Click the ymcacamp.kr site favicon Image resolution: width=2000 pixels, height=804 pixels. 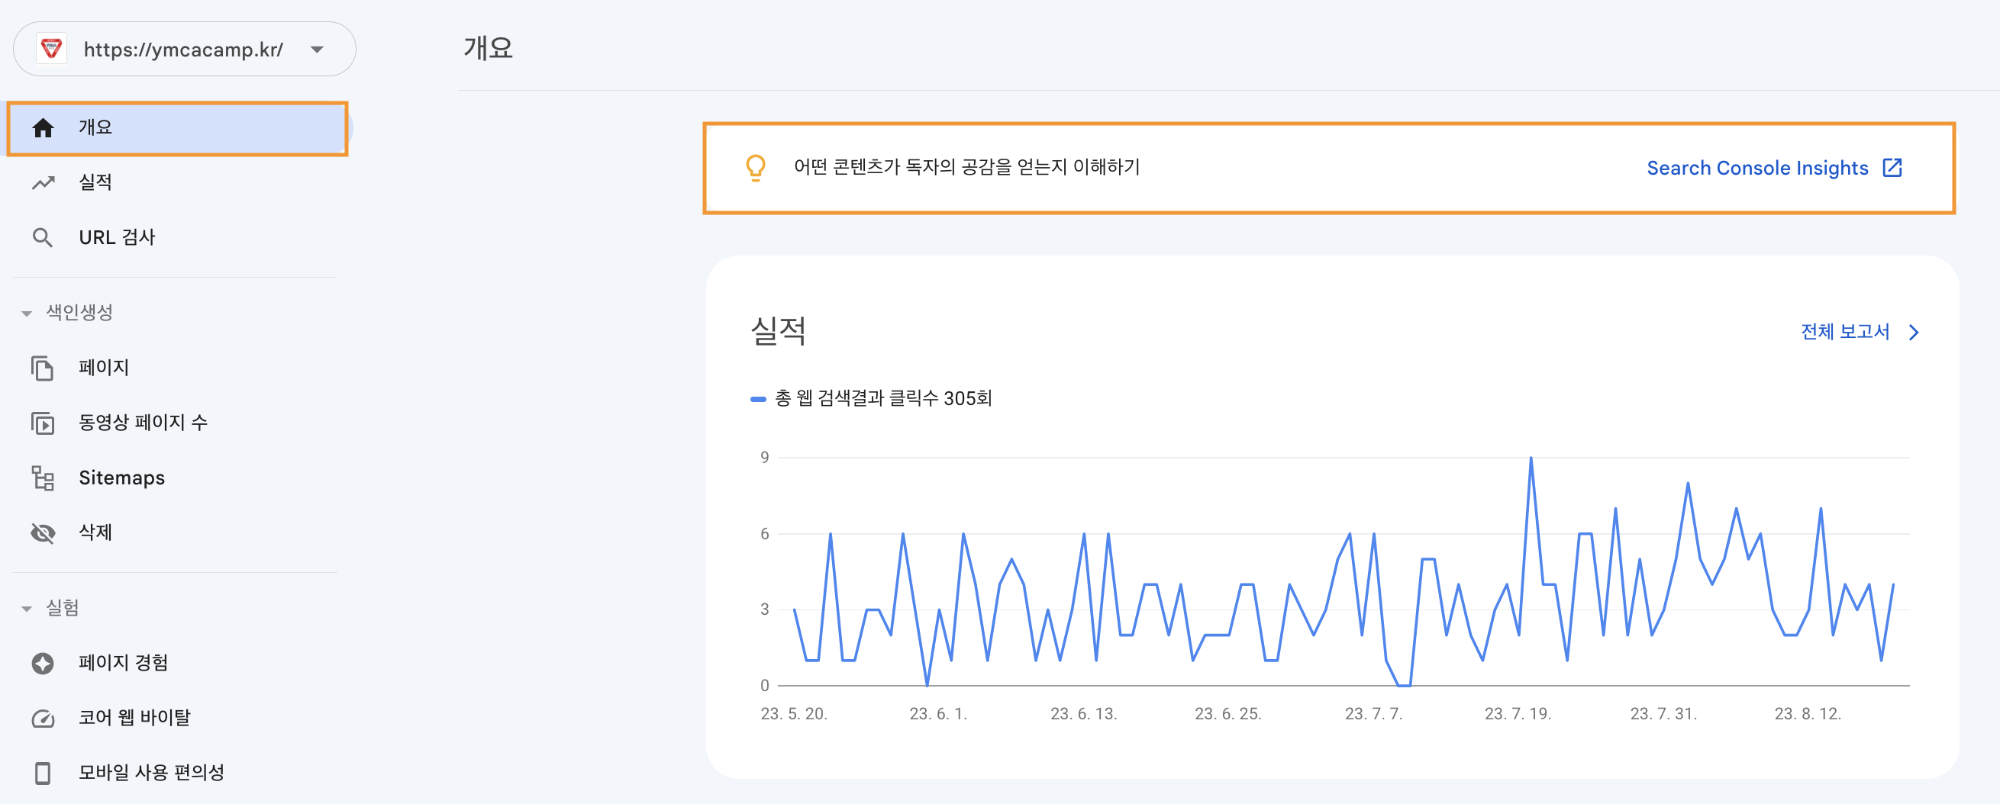pyautogui.click(x=51, y=49)
